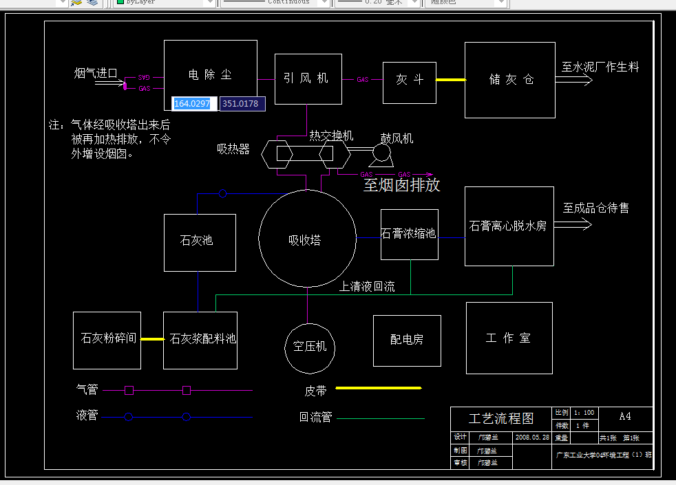Image resolution: width=676 pixels, height=485 pixels.
Task: Open the Continuous linetype dropdown
Action: pyautogui.click(x=324, y=3)
